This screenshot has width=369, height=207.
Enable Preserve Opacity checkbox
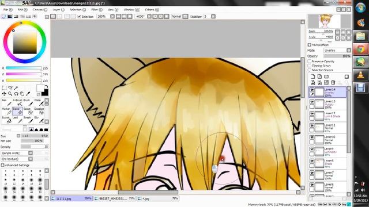point(310,62)
